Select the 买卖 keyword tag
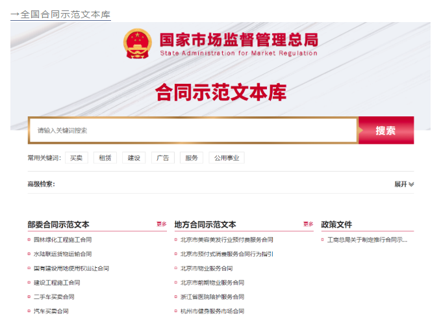This screenshot has height=327, width=441. pyautogui.click(x=77, y=158)
